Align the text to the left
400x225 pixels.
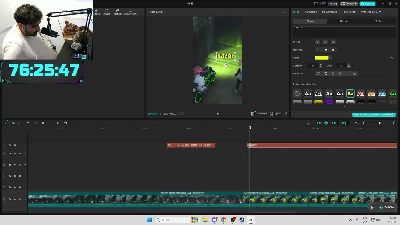319,73
